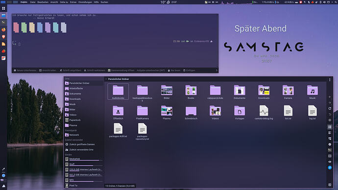Launch Firefox from the left dock
Viewport: 338px width, 190px height.
pyautogui.click(x=3, y=29)
